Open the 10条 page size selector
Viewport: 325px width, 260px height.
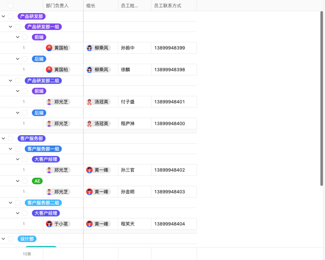click(x=27, y=254)
